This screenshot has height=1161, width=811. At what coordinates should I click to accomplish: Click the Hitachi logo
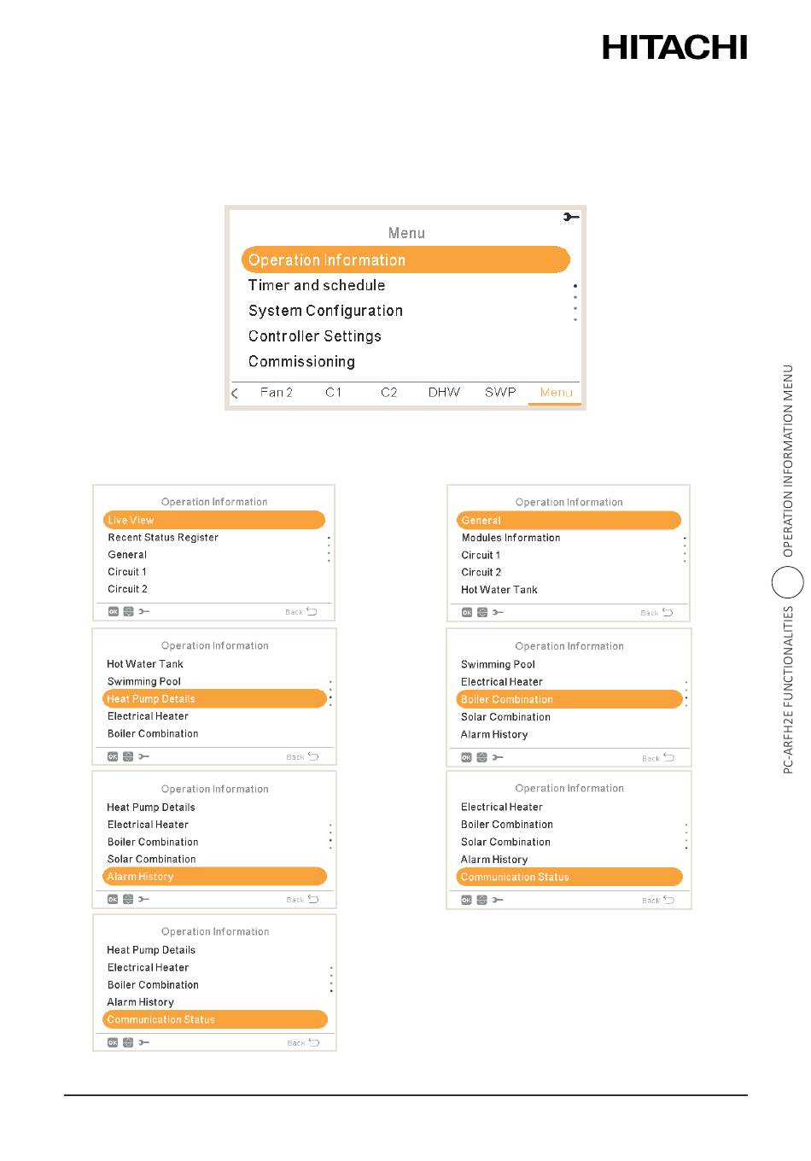tap(674, 47)
